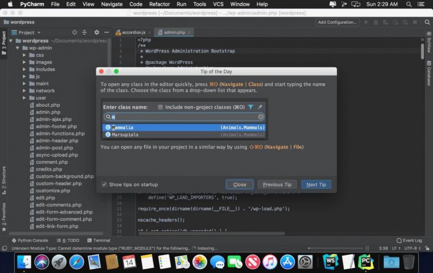The width and height of the screenshot is (433, 273).
Task: Toggle Show tips on startup checkbox
Action: [104, 184]
